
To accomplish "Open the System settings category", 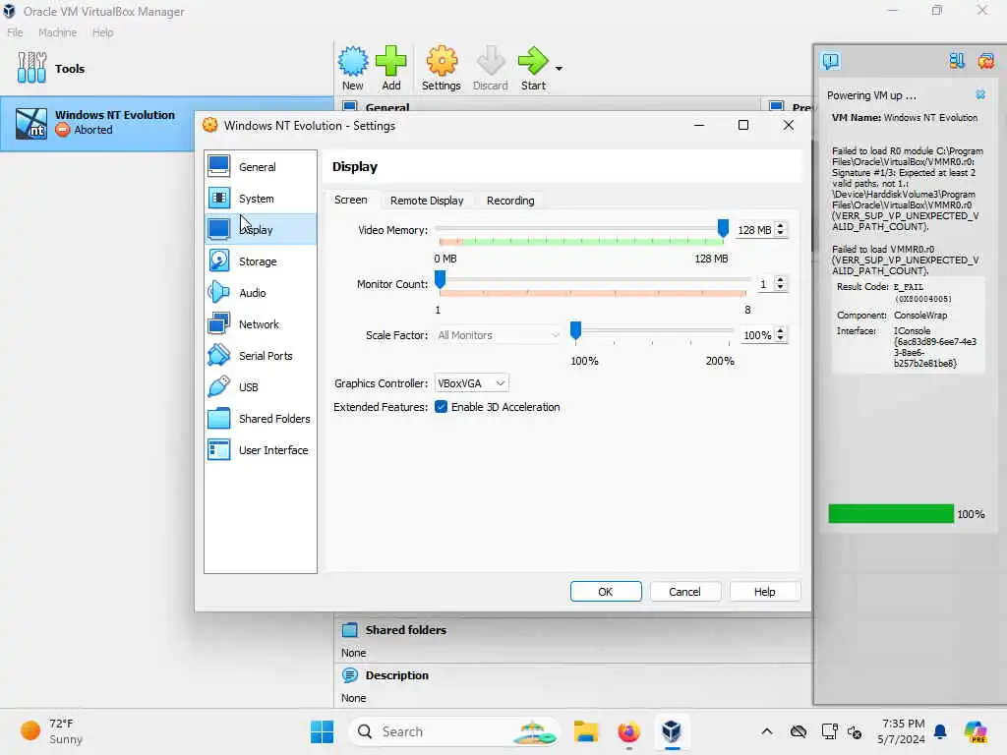I will [260, 199].
